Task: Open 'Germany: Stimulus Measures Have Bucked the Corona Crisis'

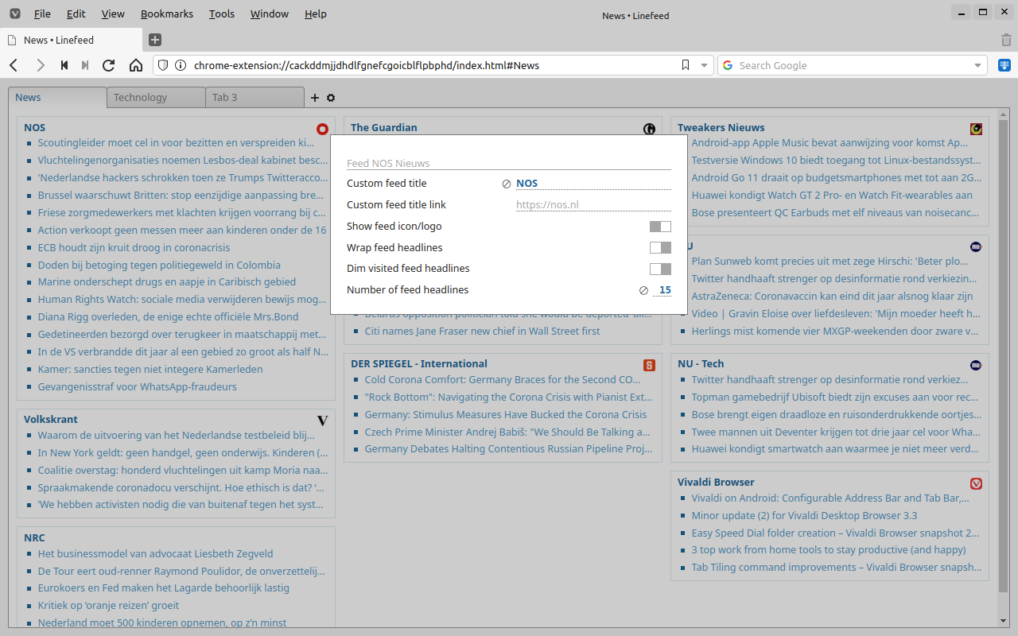Action: (x=506, y=414)
